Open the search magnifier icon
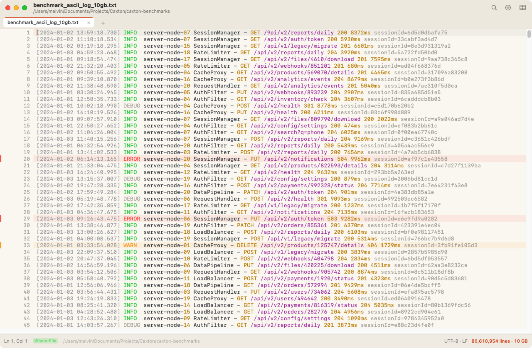Viewport: 532px width, 348px height. 494,8
